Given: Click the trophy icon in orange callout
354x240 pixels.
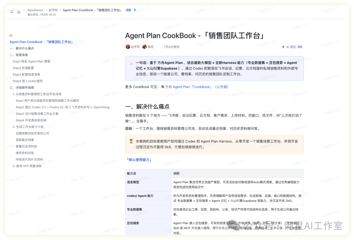Looking at the screenshot, I should click(x=131, y=141).
